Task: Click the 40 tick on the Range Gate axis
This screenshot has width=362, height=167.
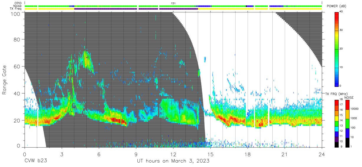Action: point(17,93)
